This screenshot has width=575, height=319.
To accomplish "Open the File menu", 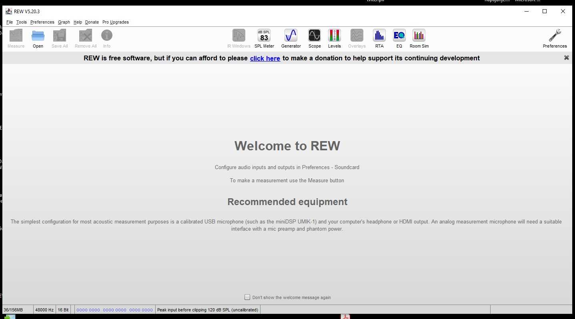I will (x=10, y=22).
